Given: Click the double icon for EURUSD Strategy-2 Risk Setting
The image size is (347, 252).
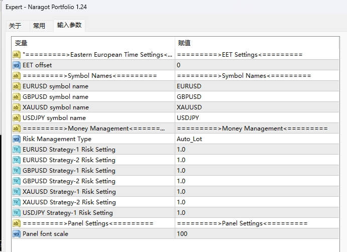Looking at the screenshot, I should point(17,160).
